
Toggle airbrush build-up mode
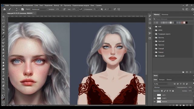pos(81,9)
